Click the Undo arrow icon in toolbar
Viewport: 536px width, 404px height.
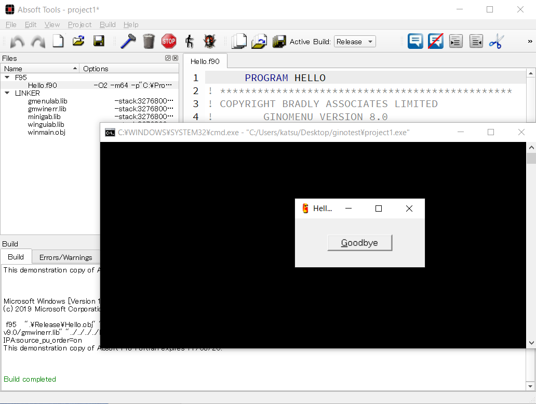tap(18, 42)
